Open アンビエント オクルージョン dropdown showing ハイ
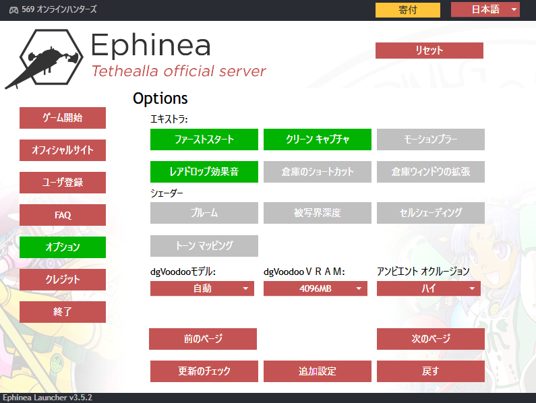The height and width of the screenshot is (403, 536). [x=429, y=288]
